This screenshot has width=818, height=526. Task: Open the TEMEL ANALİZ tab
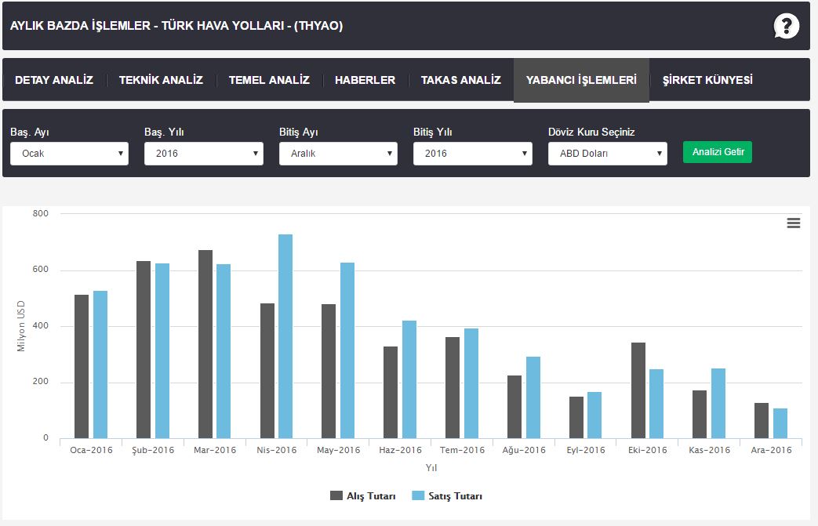[x=269, y=80]
